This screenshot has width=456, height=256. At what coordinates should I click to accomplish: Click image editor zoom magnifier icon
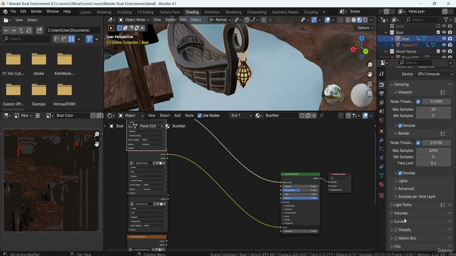tap(97, 134)
